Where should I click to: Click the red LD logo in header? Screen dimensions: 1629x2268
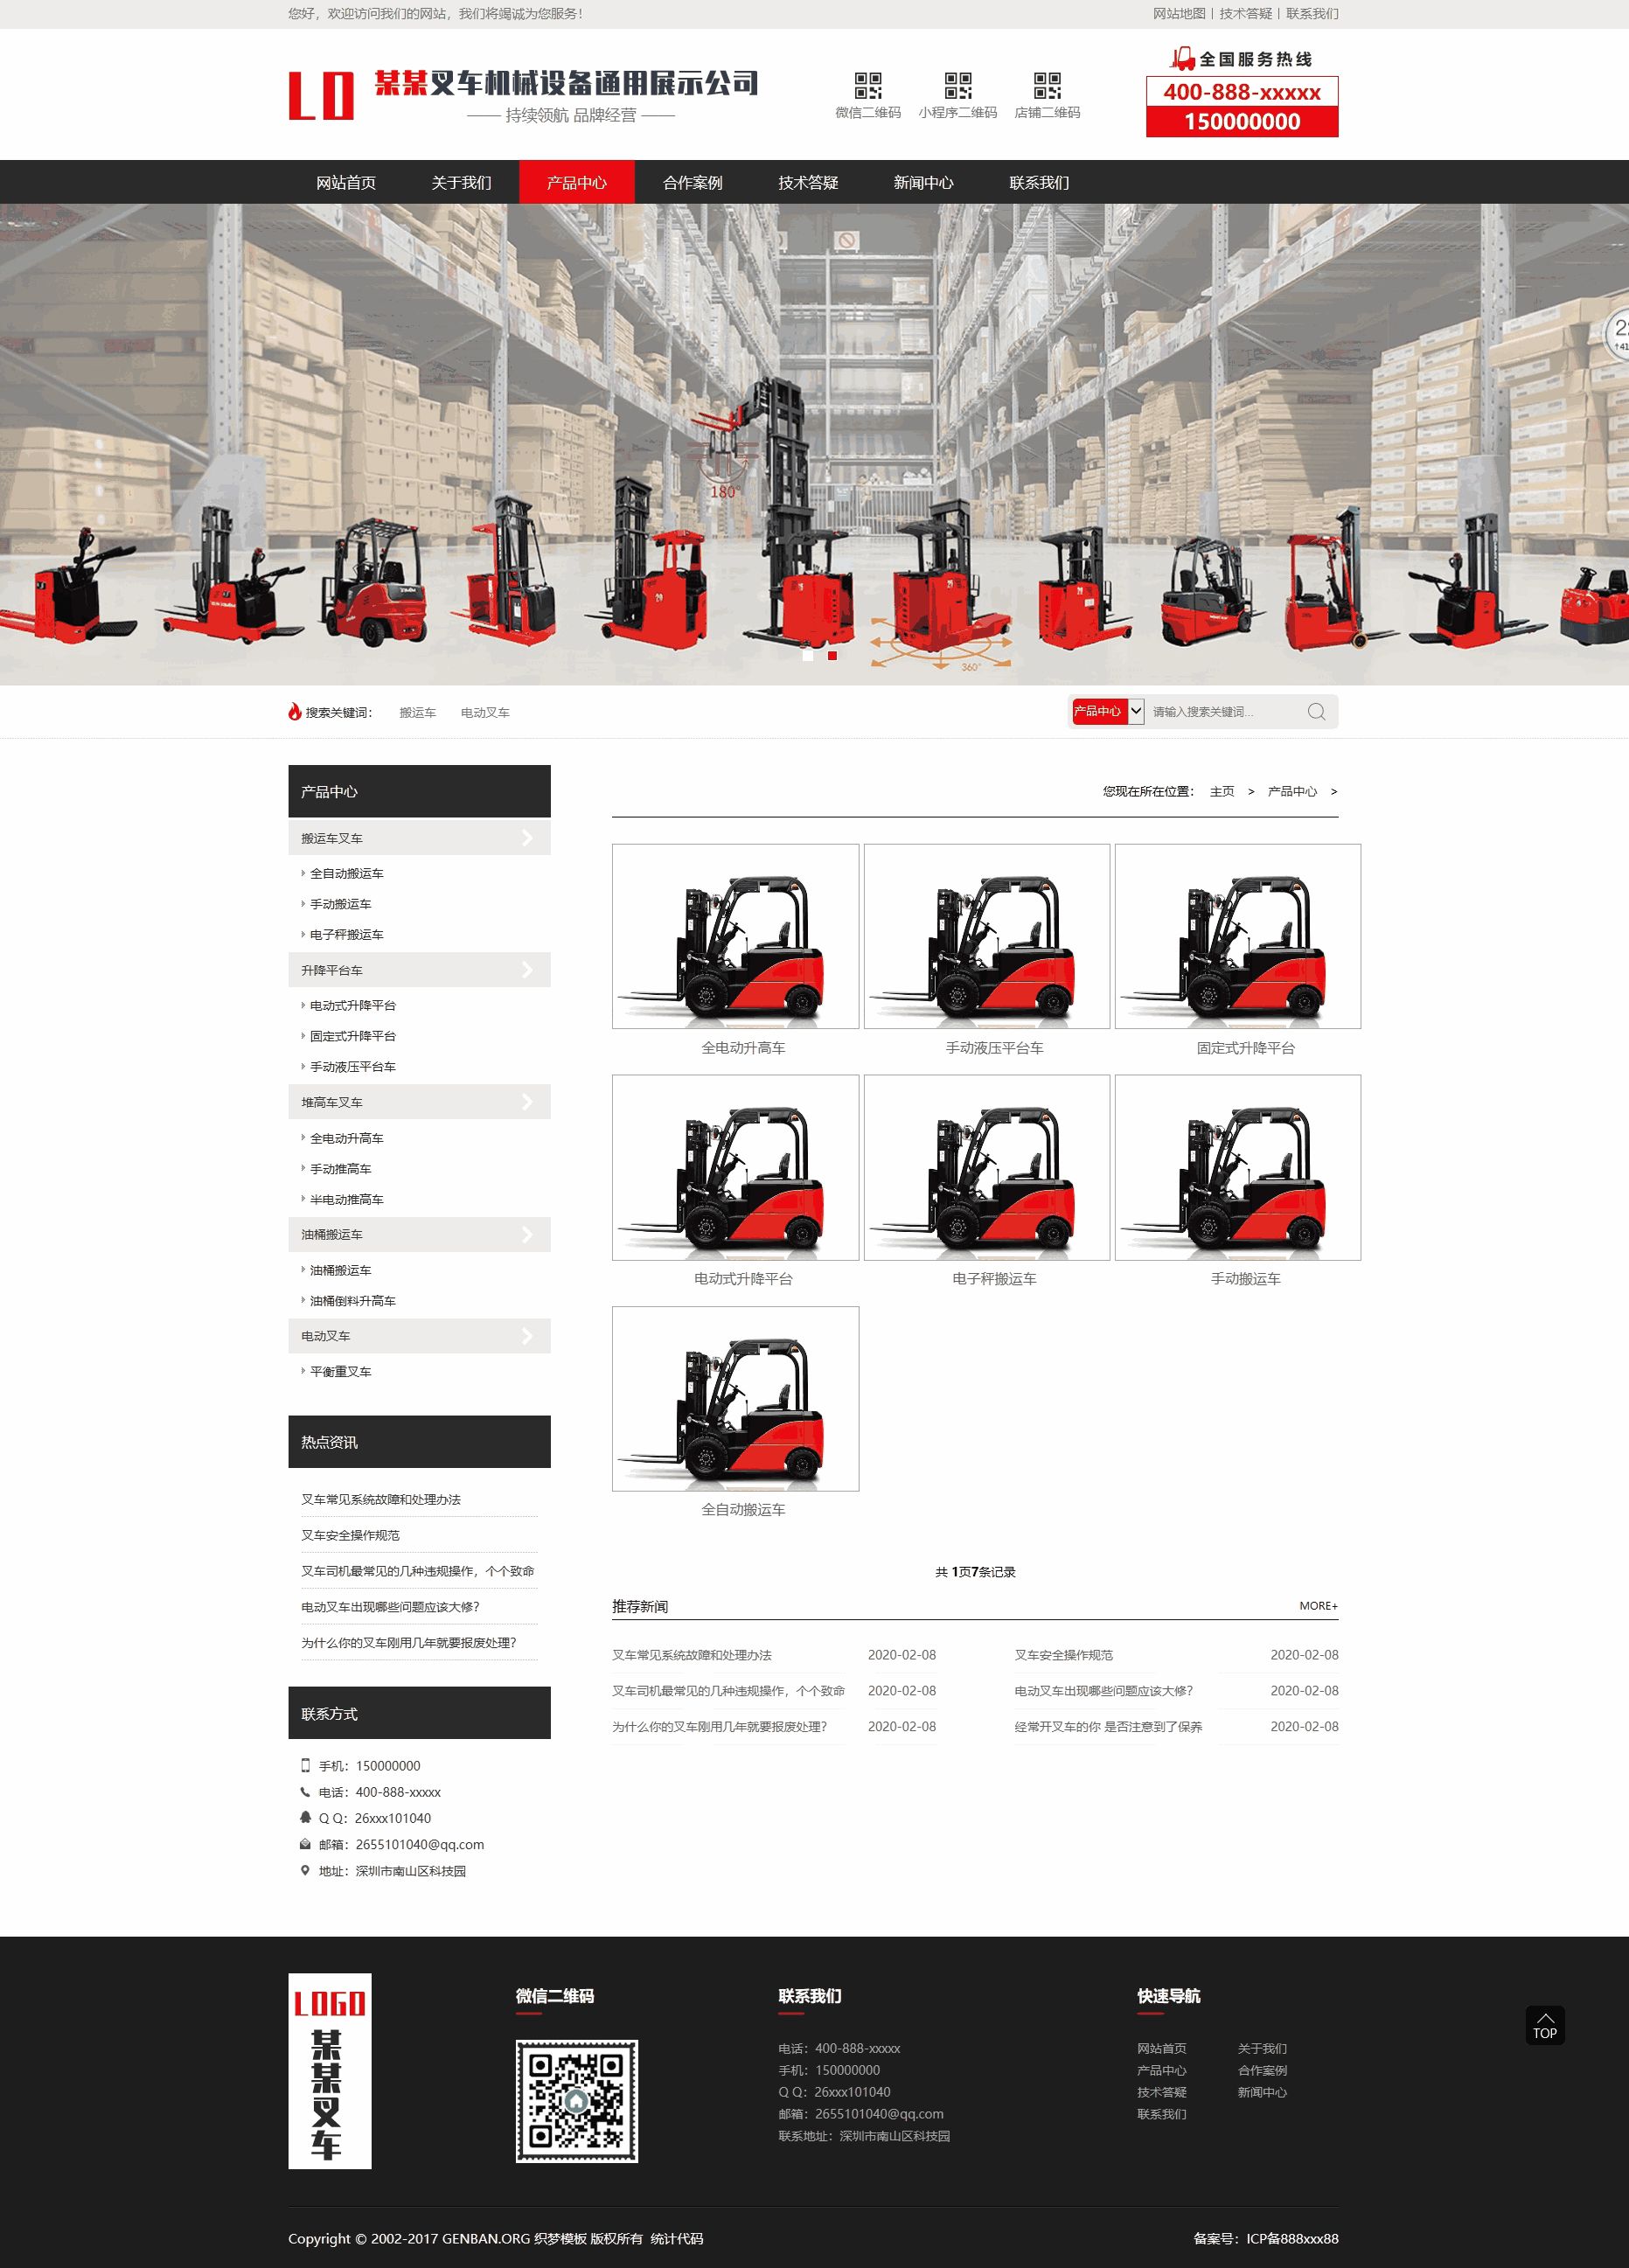click(321, 95)
